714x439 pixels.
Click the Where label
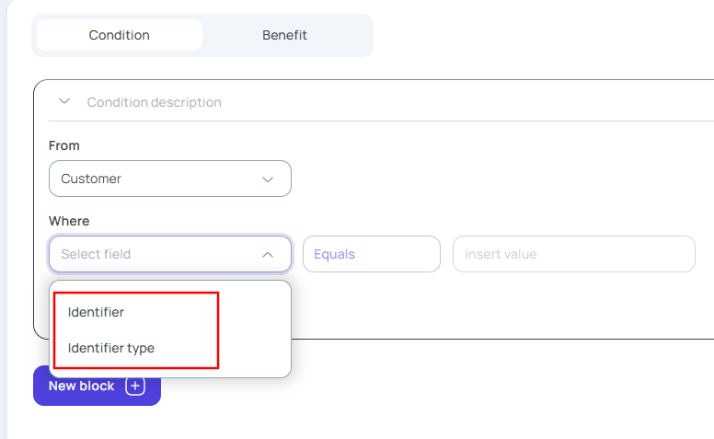coord(69,221)
